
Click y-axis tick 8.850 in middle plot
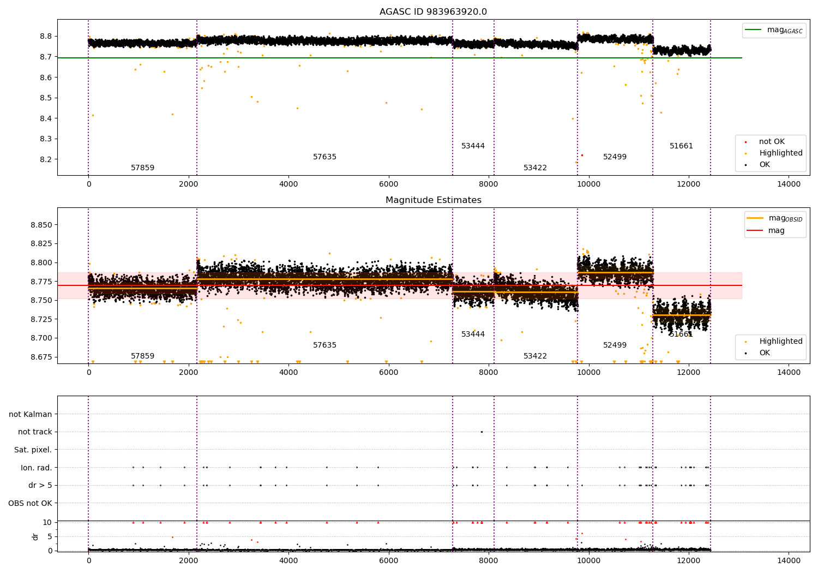pyautogui.click(x=41, y=225)
